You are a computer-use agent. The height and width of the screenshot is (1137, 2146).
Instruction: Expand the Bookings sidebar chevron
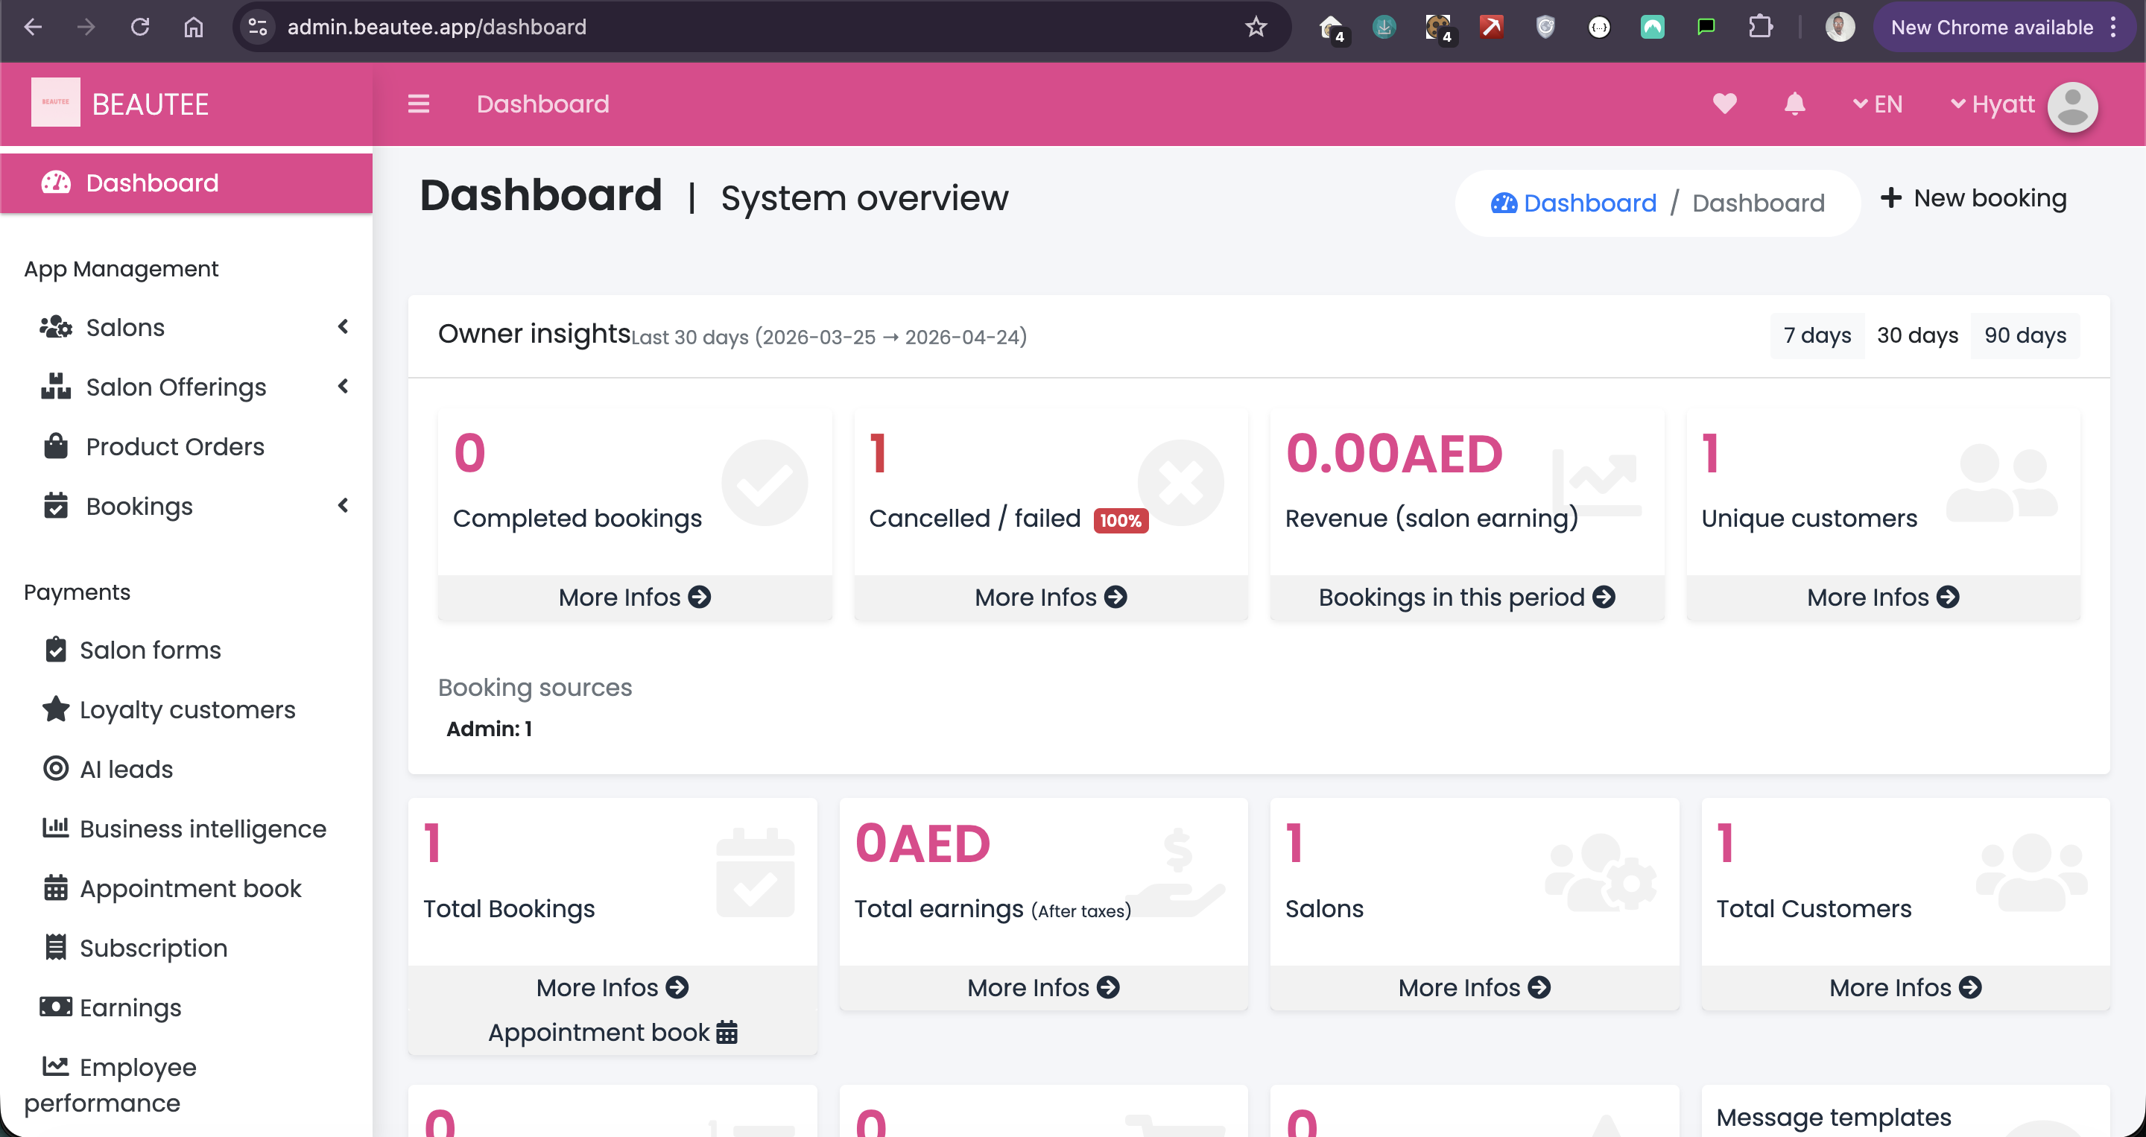point(343,504)
